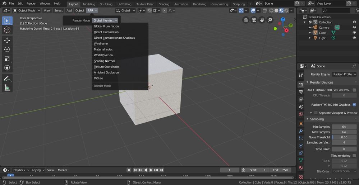
Task: Switch to the Modeling workspace tab
Action: pyautogui.click(x=89, y=4)
